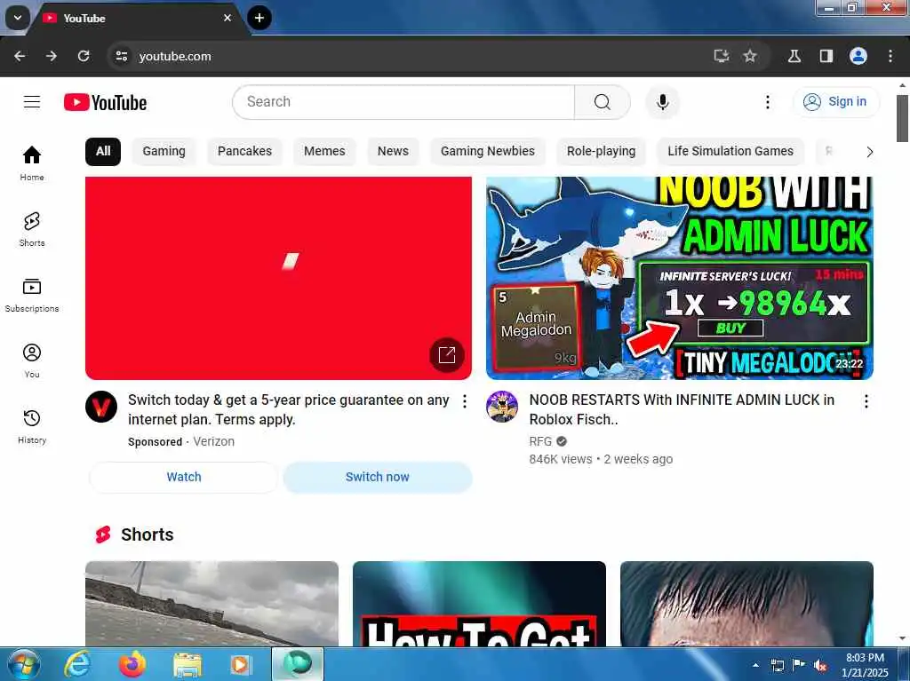This screenshot has width=910, height=681.
Task: Toggle the browser side panel
Action: (826, 56)
